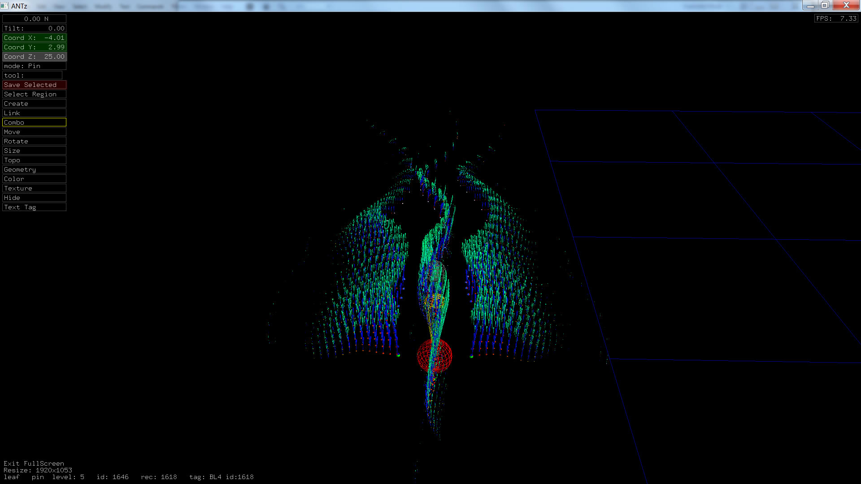
Task: Switch to the Move tool
Action: (34, 132)
